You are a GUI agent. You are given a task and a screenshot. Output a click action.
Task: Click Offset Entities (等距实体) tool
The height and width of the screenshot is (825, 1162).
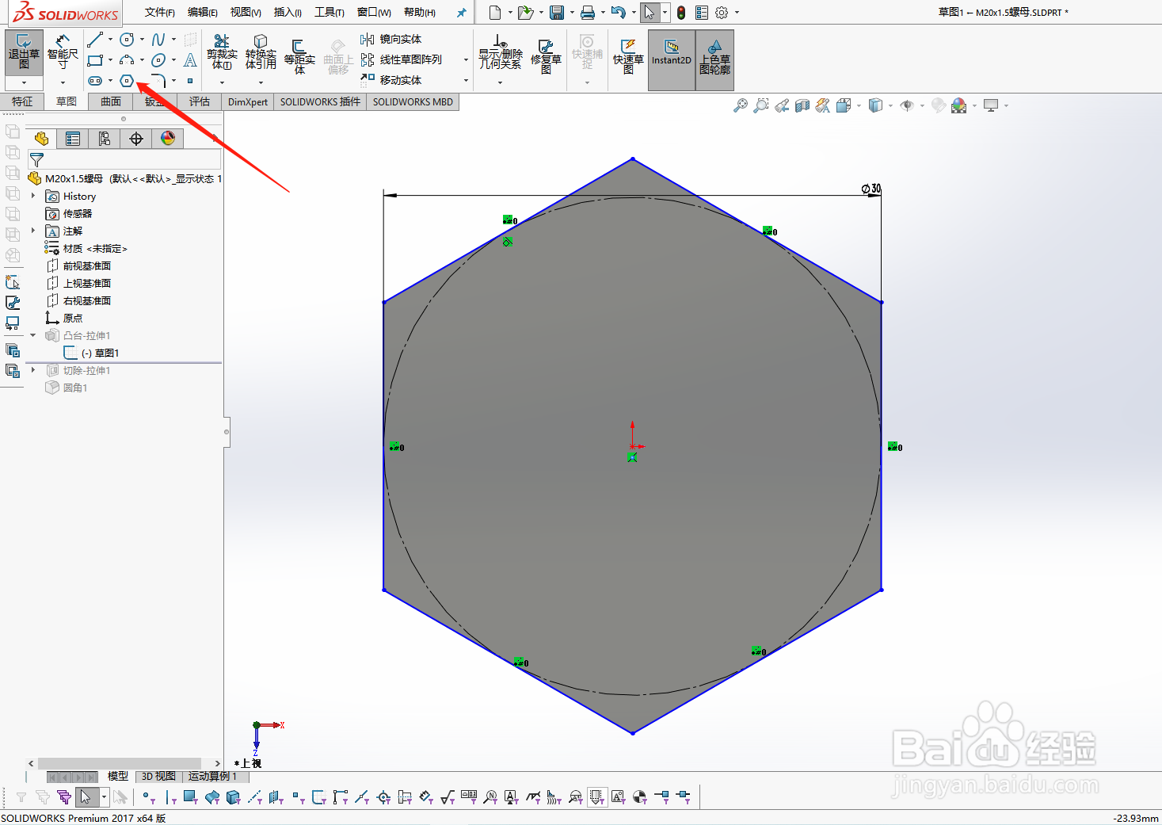(299, 55)
